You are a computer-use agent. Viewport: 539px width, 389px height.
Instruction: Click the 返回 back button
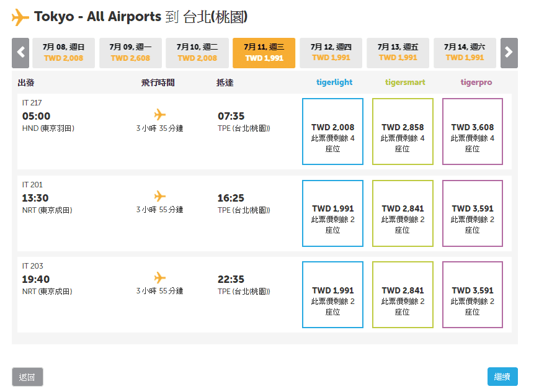point(27,377)
